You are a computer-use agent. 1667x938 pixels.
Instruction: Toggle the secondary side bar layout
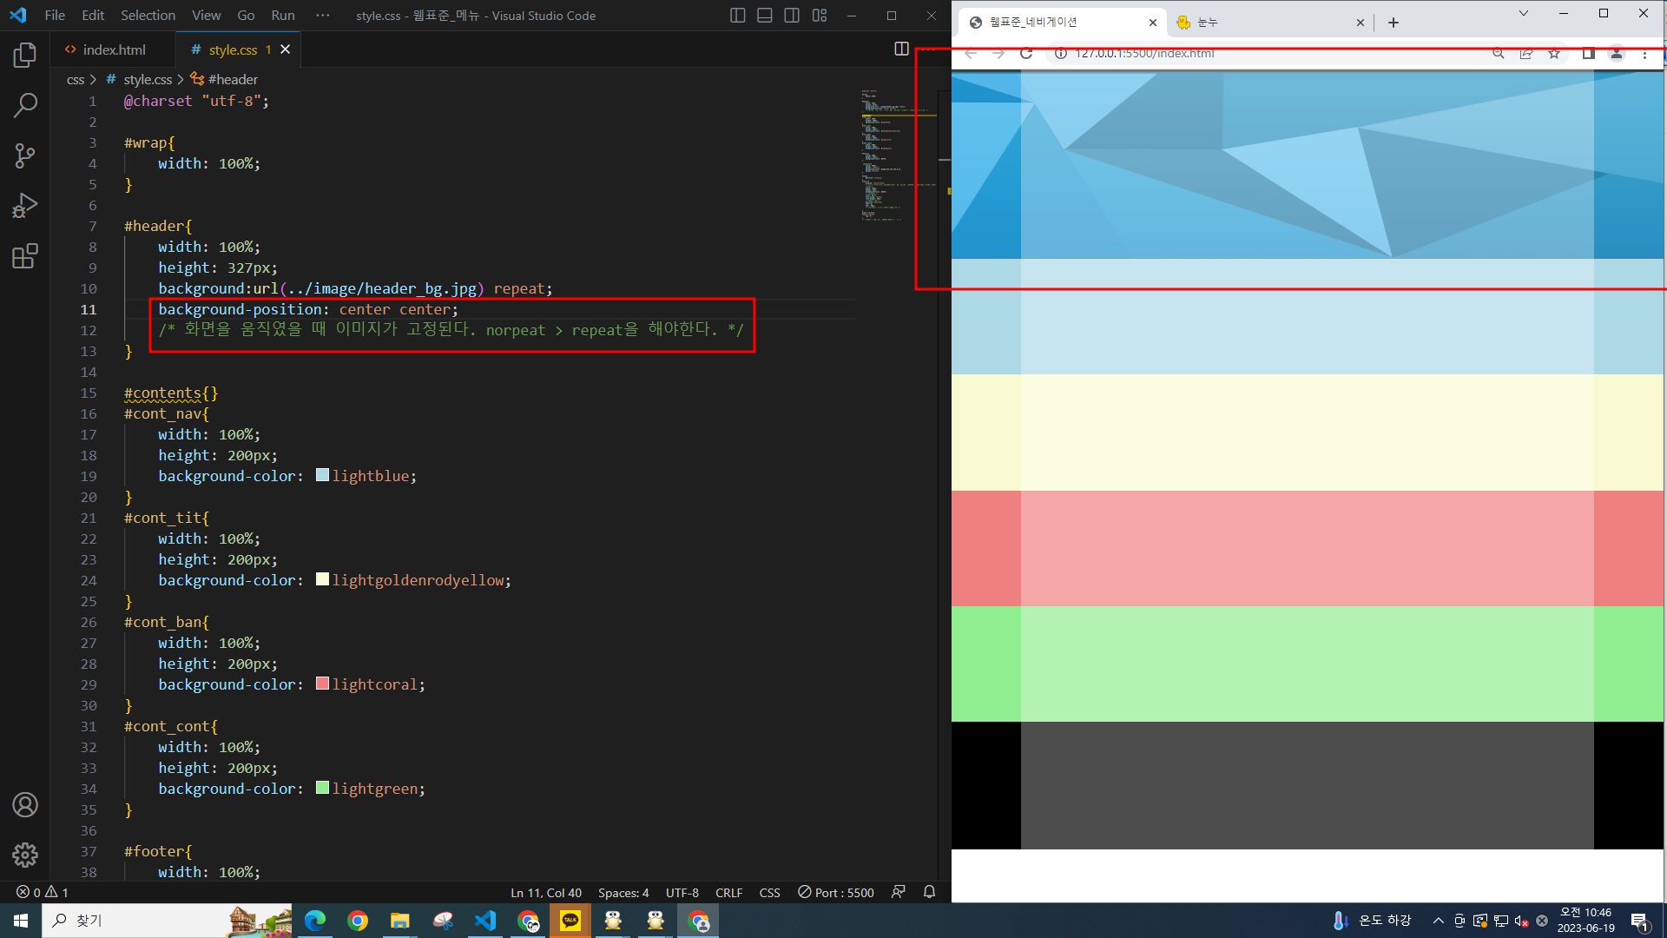tap(792, 16)
